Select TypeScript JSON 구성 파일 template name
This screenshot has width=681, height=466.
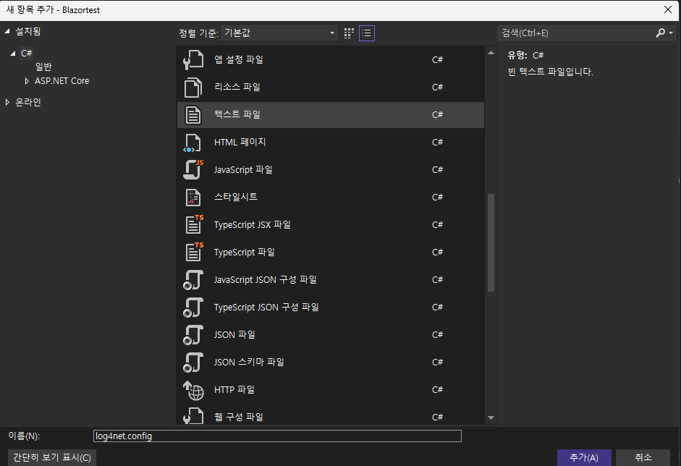pyautogui.click(x=266, y=307)
